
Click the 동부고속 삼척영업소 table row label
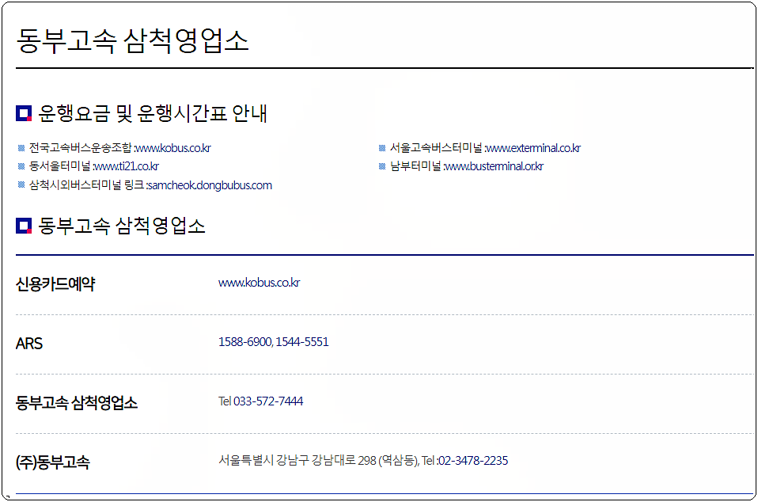coord(77,403)
